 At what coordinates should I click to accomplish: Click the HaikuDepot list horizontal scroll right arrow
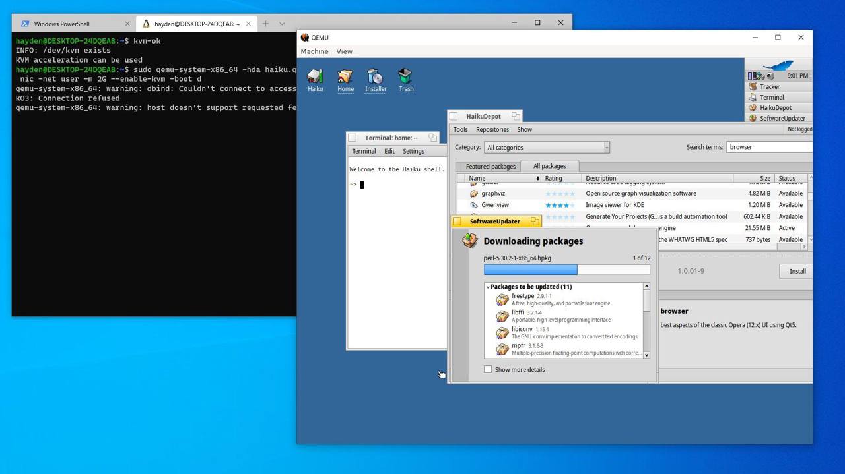coord(804,247)
